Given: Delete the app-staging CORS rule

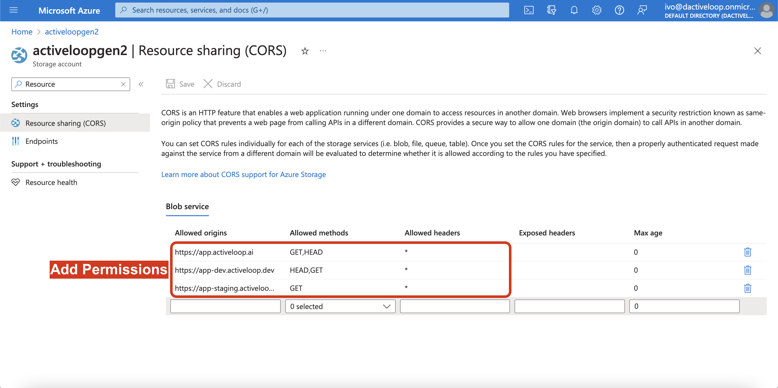Looking at the screenshot, I should pyautogui.click(x=747, y=288).
